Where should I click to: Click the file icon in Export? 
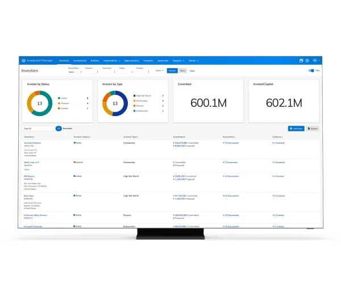pyautogui.click(x=309, y=128)
